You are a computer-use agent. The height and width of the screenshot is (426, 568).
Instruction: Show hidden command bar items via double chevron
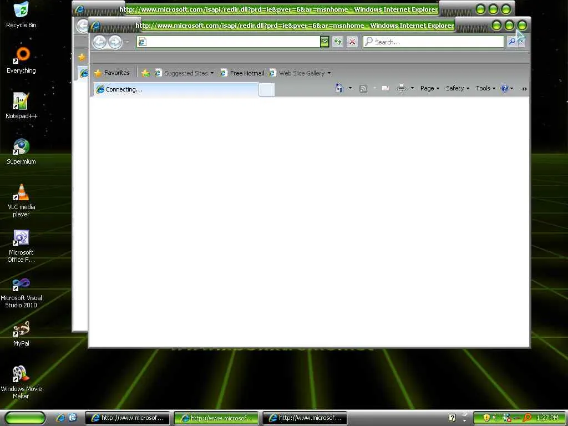click(524, 88)
